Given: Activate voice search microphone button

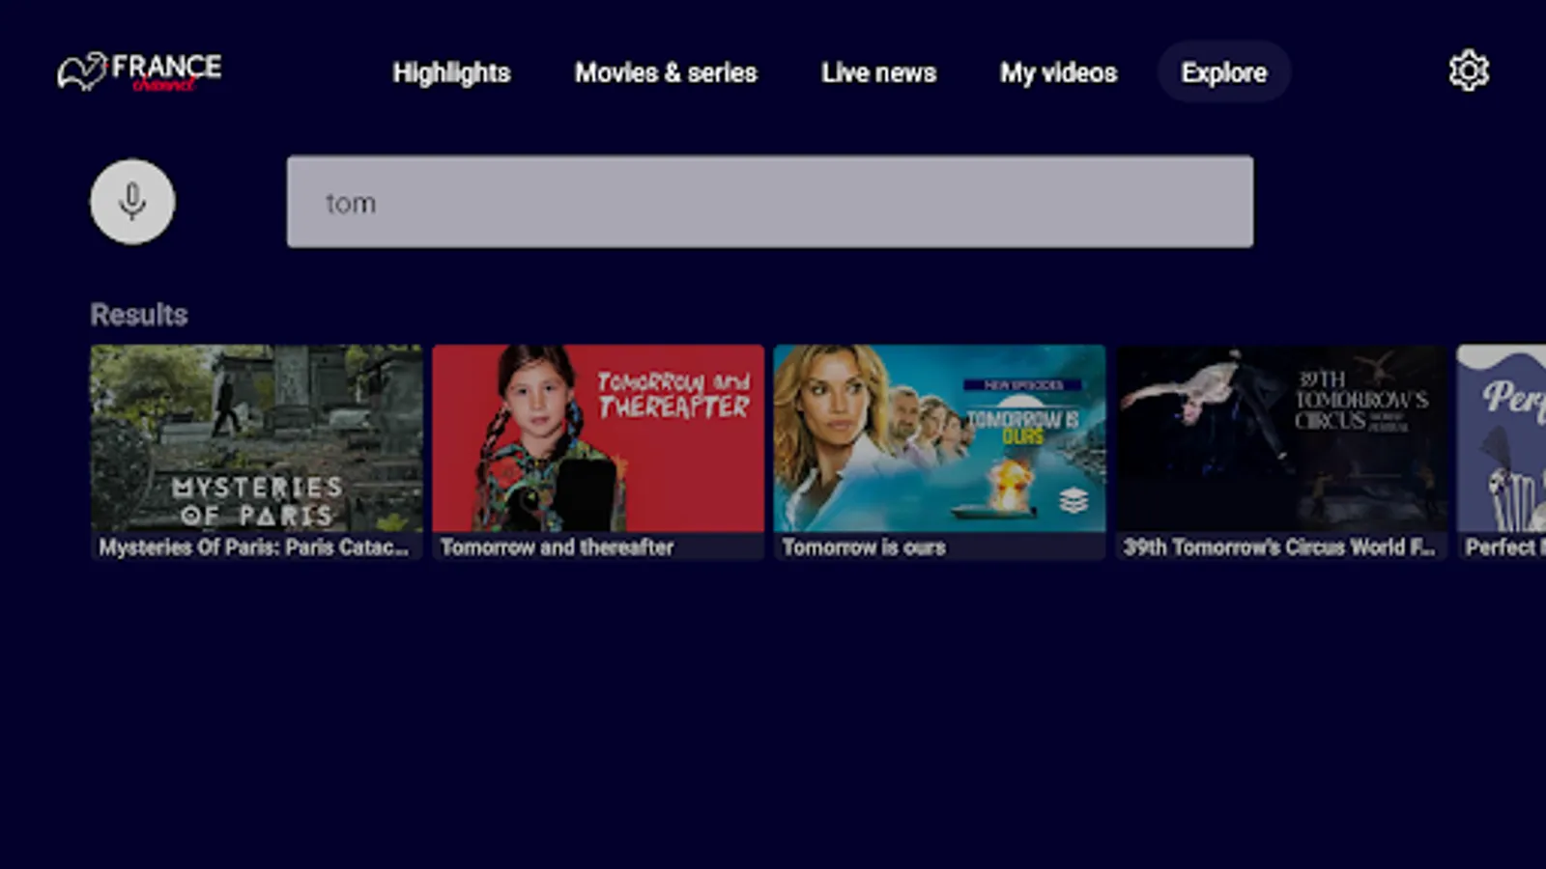Looking at the screenshot, I should click(132, 201).
